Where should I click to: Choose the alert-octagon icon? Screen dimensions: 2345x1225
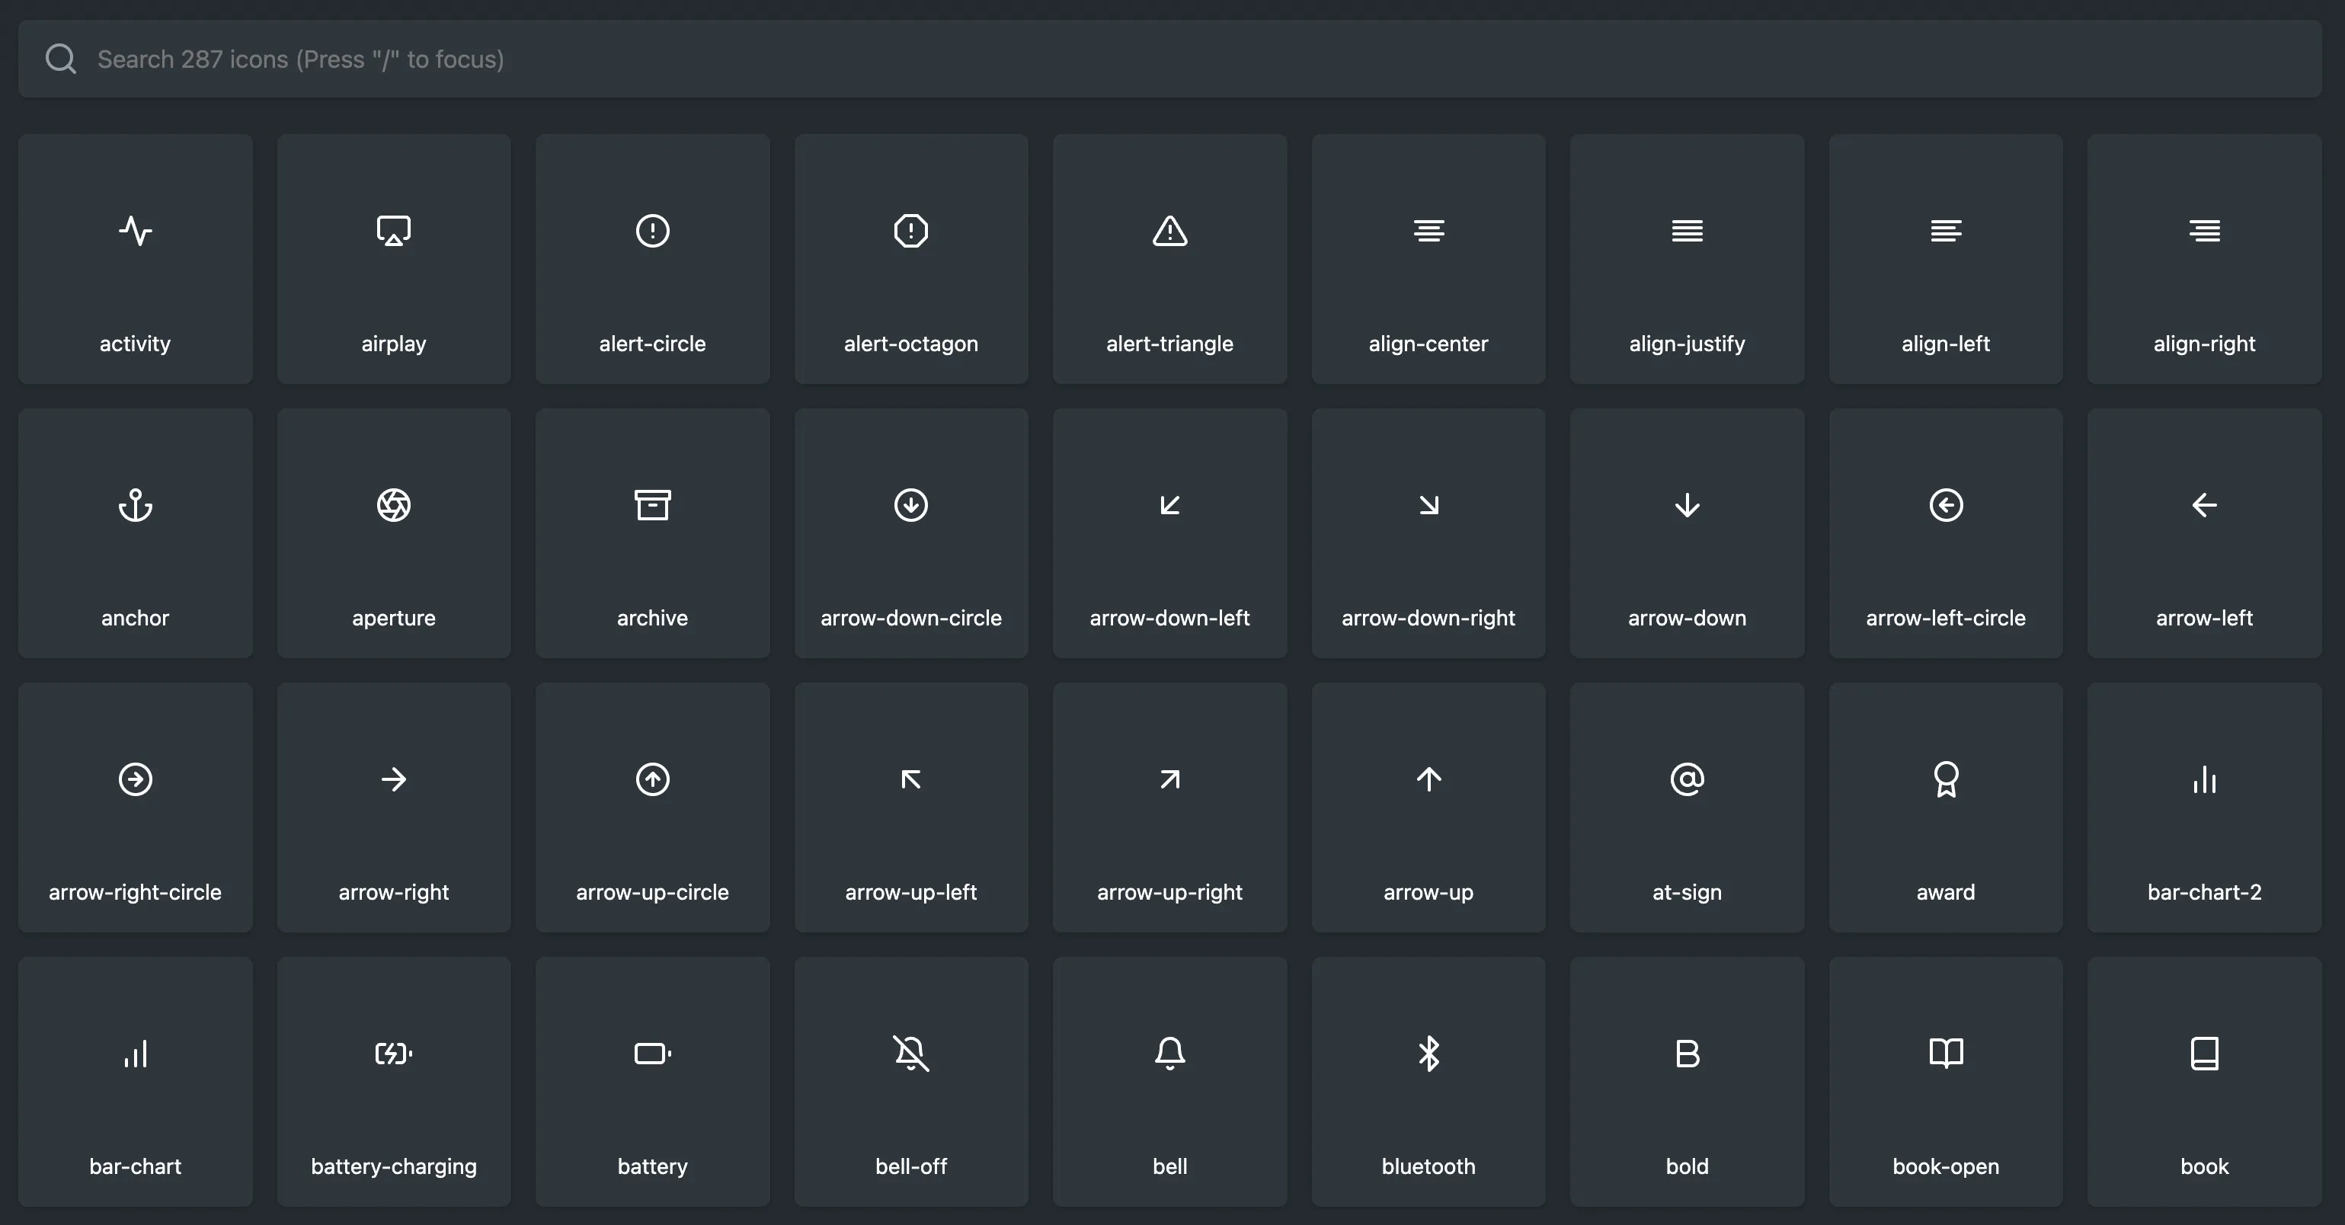pyautogui.click(x=910, y=231)
